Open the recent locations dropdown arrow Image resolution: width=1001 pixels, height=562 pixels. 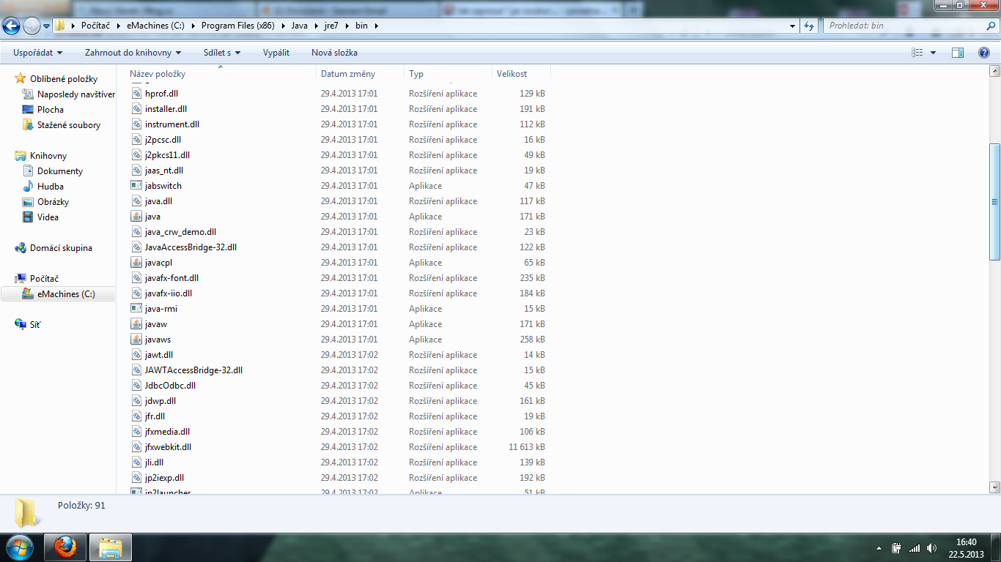(x=46, y=26)
